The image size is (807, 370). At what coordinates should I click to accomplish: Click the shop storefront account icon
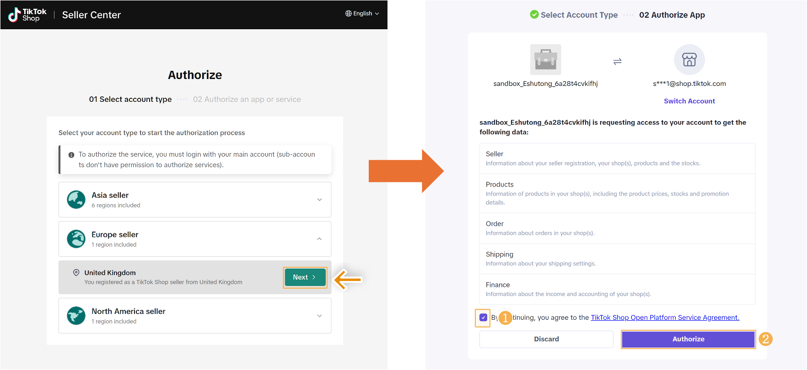tap(689, 60)
